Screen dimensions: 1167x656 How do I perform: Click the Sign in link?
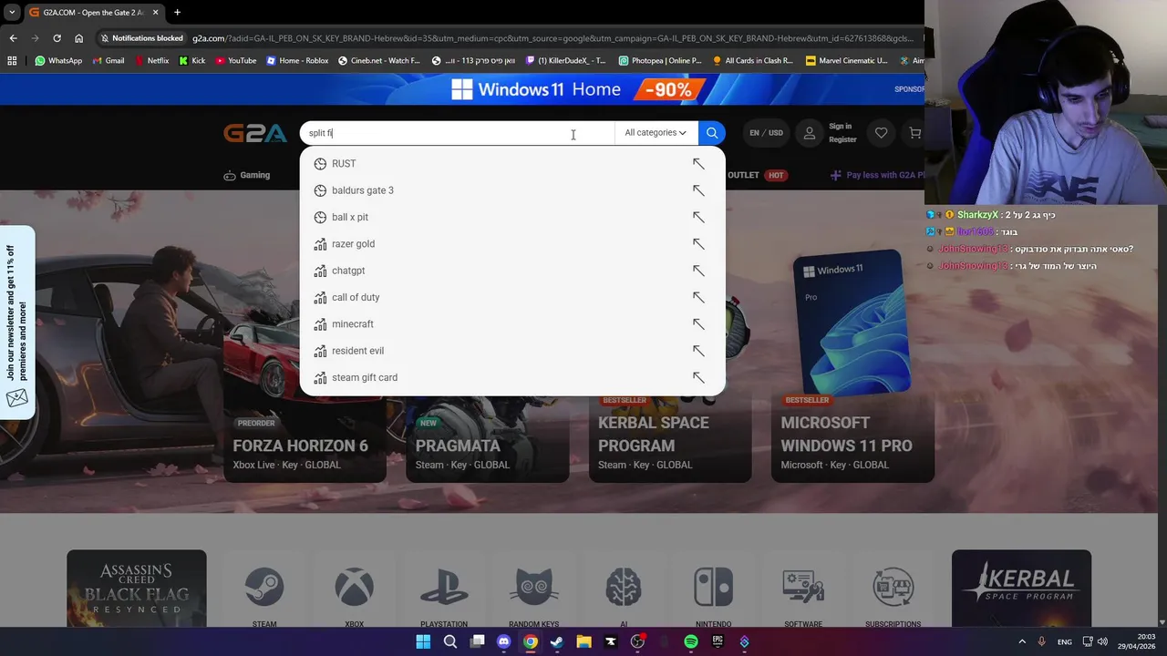coord(840,127)
